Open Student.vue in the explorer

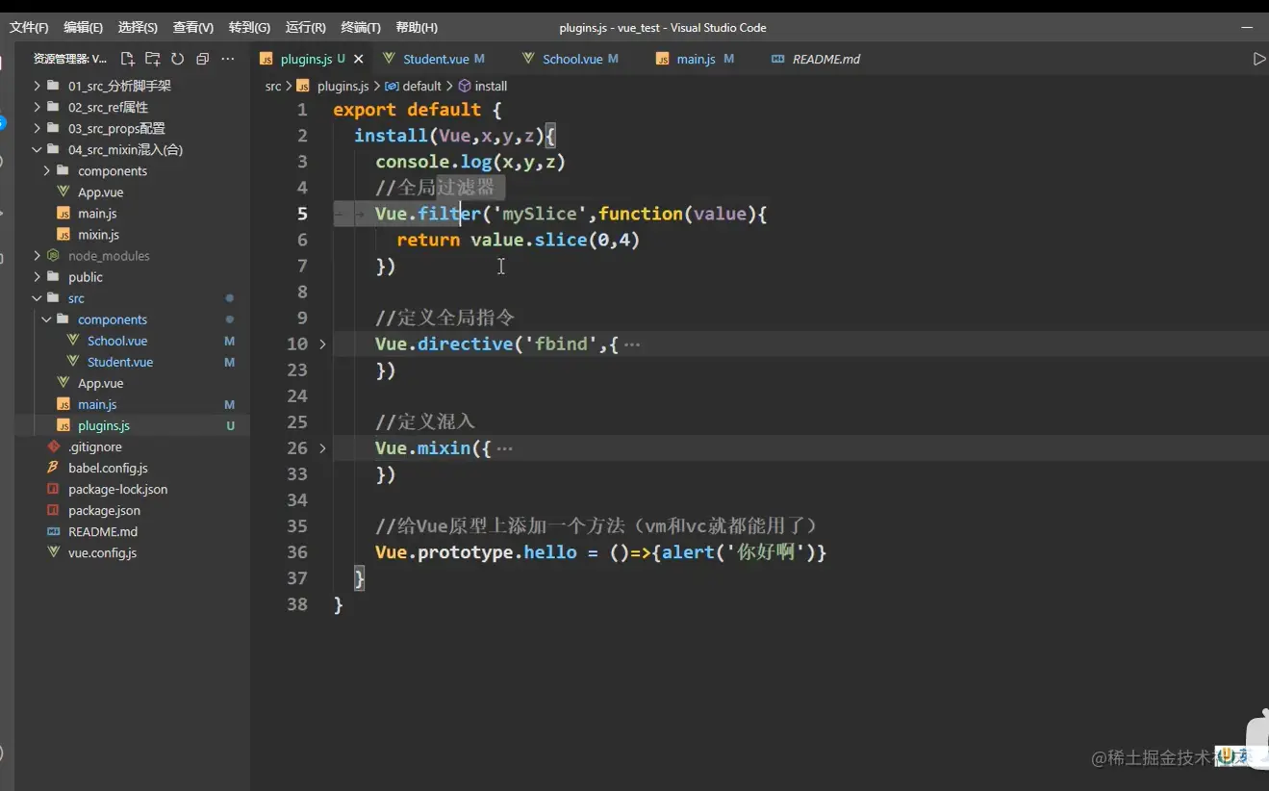[x=120, y=362]
